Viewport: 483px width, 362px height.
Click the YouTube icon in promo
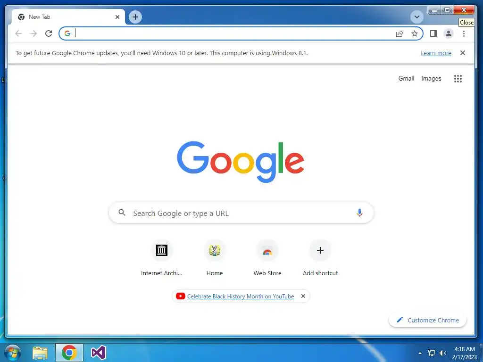[x=181, y=296]
